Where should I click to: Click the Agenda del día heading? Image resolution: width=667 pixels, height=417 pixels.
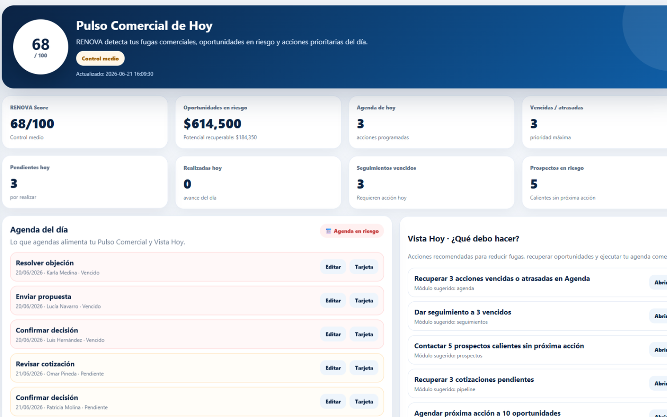39,230
